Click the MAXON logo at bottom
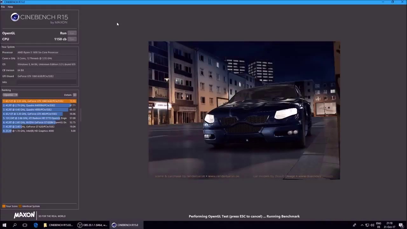 24,215
